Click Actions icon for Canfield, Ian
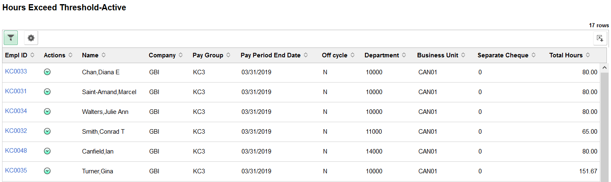 (47, 151)
